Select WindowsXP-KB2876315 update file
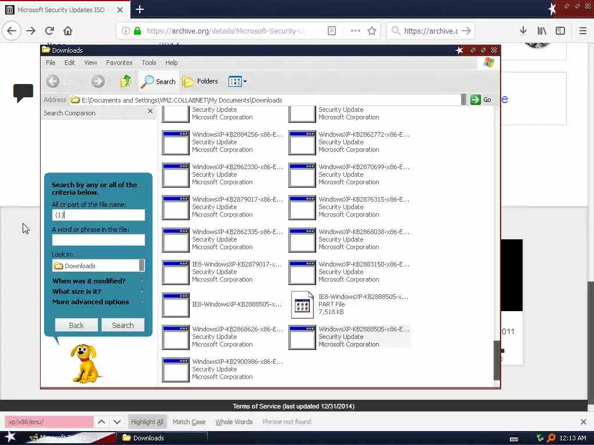Screen dimensions: 594x445 [349, 207]
